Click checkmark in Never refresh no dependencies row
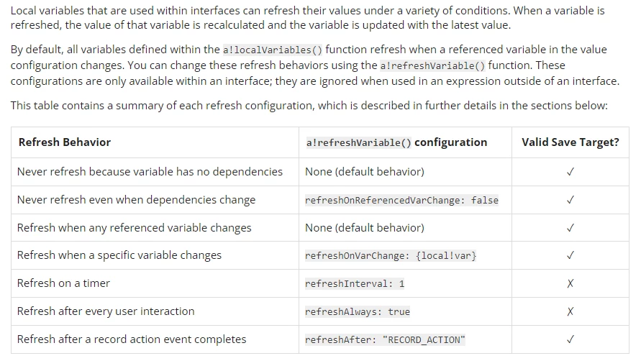Viewport: 641px width, 361px height. (x=570, y=172)
